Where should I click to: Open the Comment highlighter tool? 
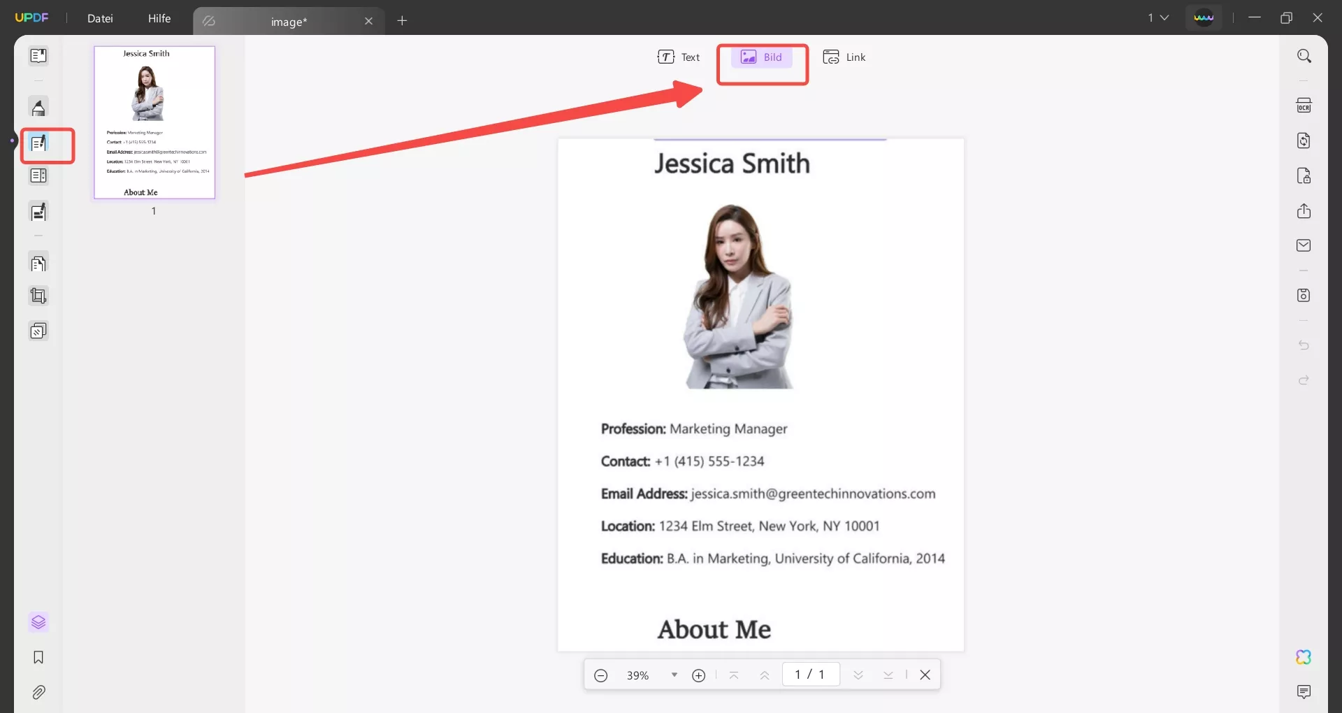pyautogui.click(x=38, y=108)
